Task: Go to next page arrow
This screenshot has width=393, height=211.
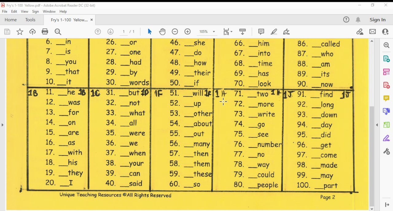Action: [x=111, y=32]
